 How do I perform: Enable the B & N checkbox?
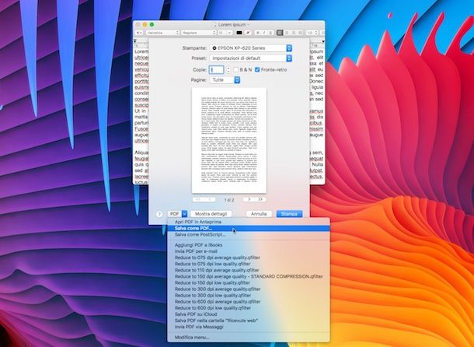click(235, 70)
